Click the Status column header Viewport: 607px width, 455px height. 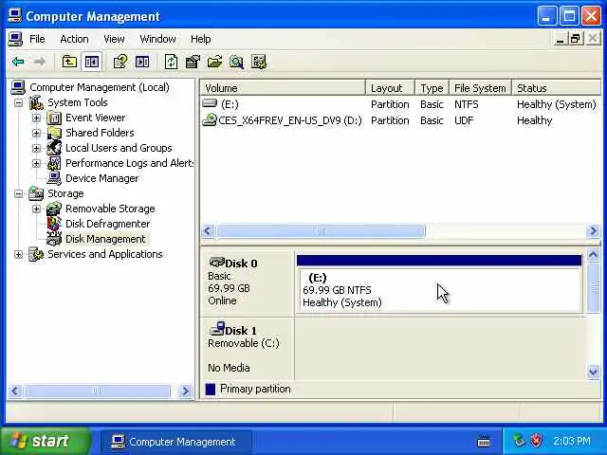click(x=557, y=88)
